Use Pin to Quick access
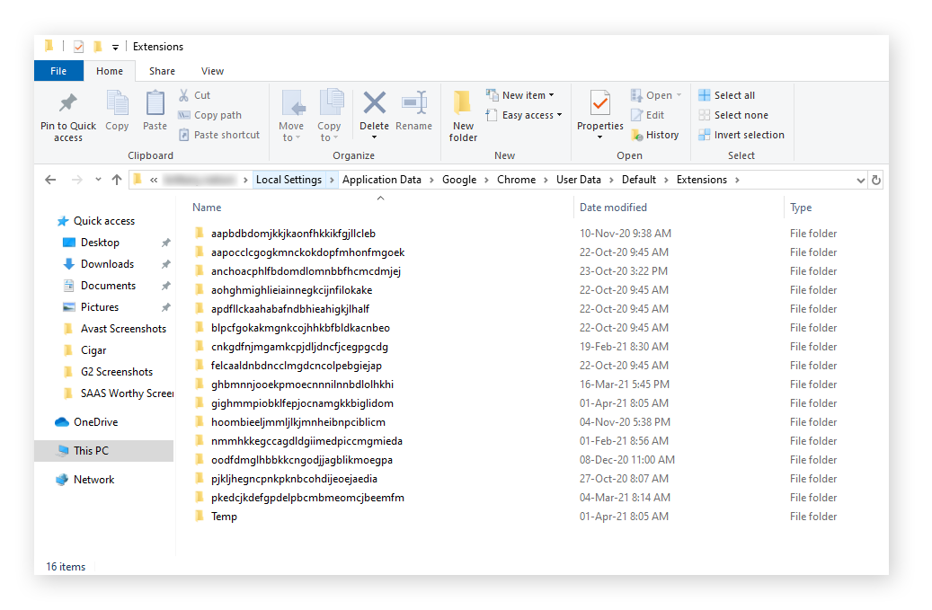Viewport: 932px width, 610px height. (67, 110)
